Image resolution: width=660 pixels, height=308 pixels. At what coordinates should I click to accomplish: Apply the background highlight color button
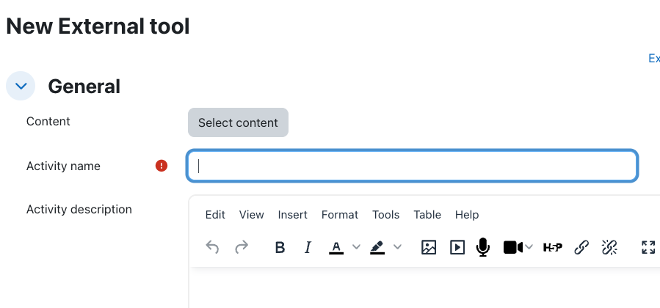(377, 247)
